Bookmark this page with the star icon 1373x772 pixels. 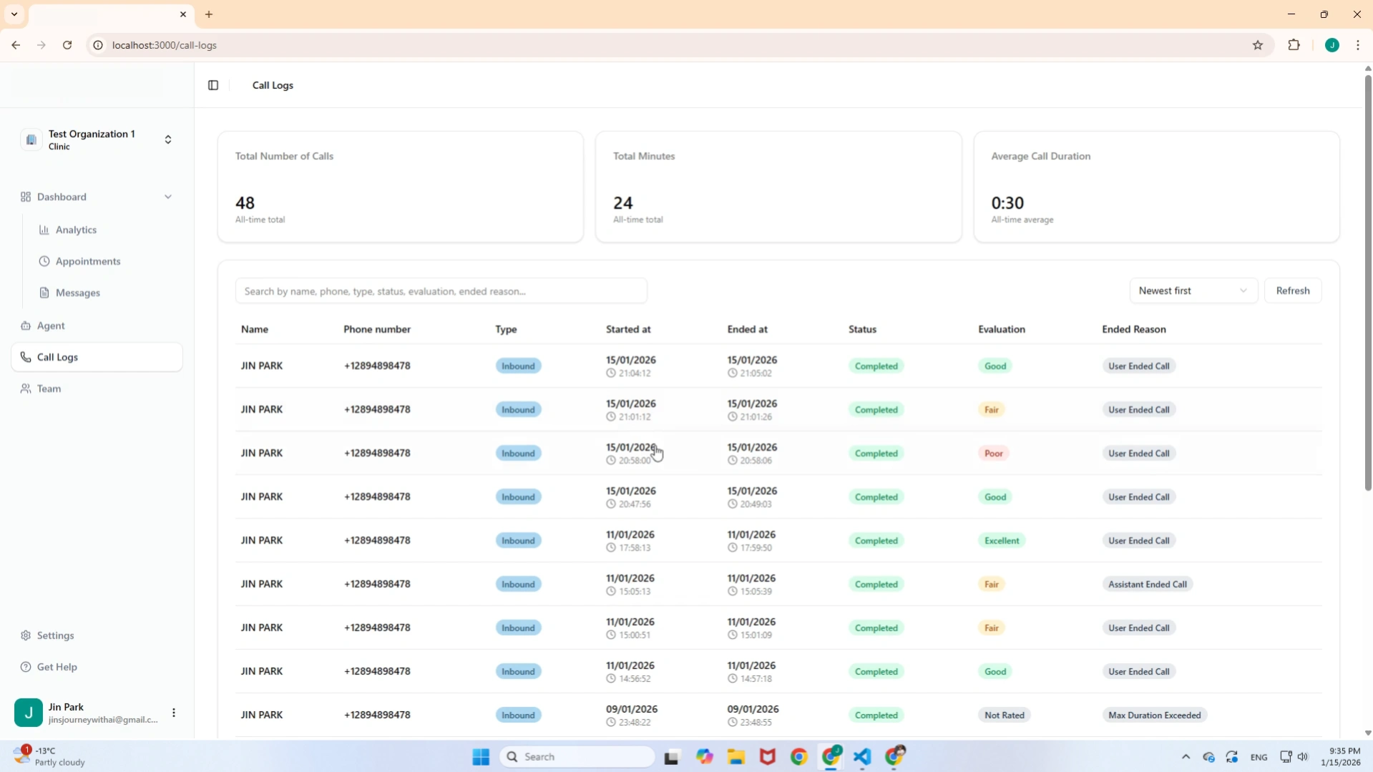tap(1258, 45)
